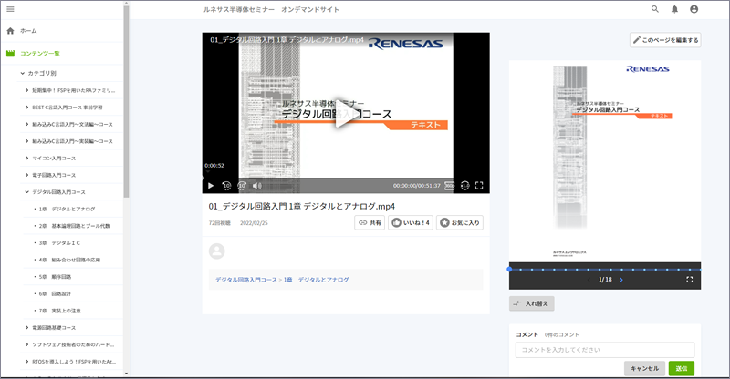Click green 送信 submit button
This screenshot has height=379, width=730.
click(681, 368)
